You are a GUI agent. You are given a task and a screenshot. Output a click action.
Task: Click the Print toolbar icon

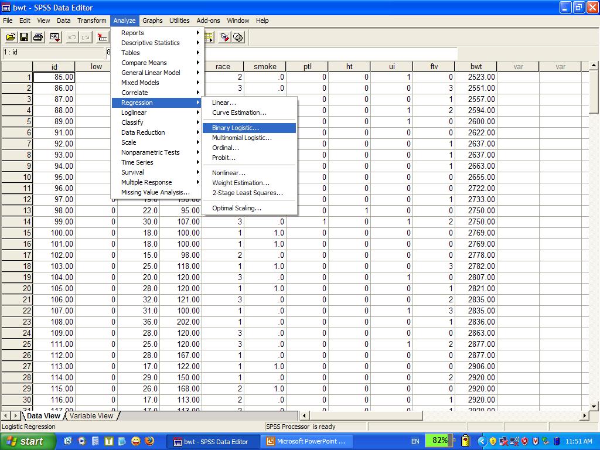click(38, 37)
